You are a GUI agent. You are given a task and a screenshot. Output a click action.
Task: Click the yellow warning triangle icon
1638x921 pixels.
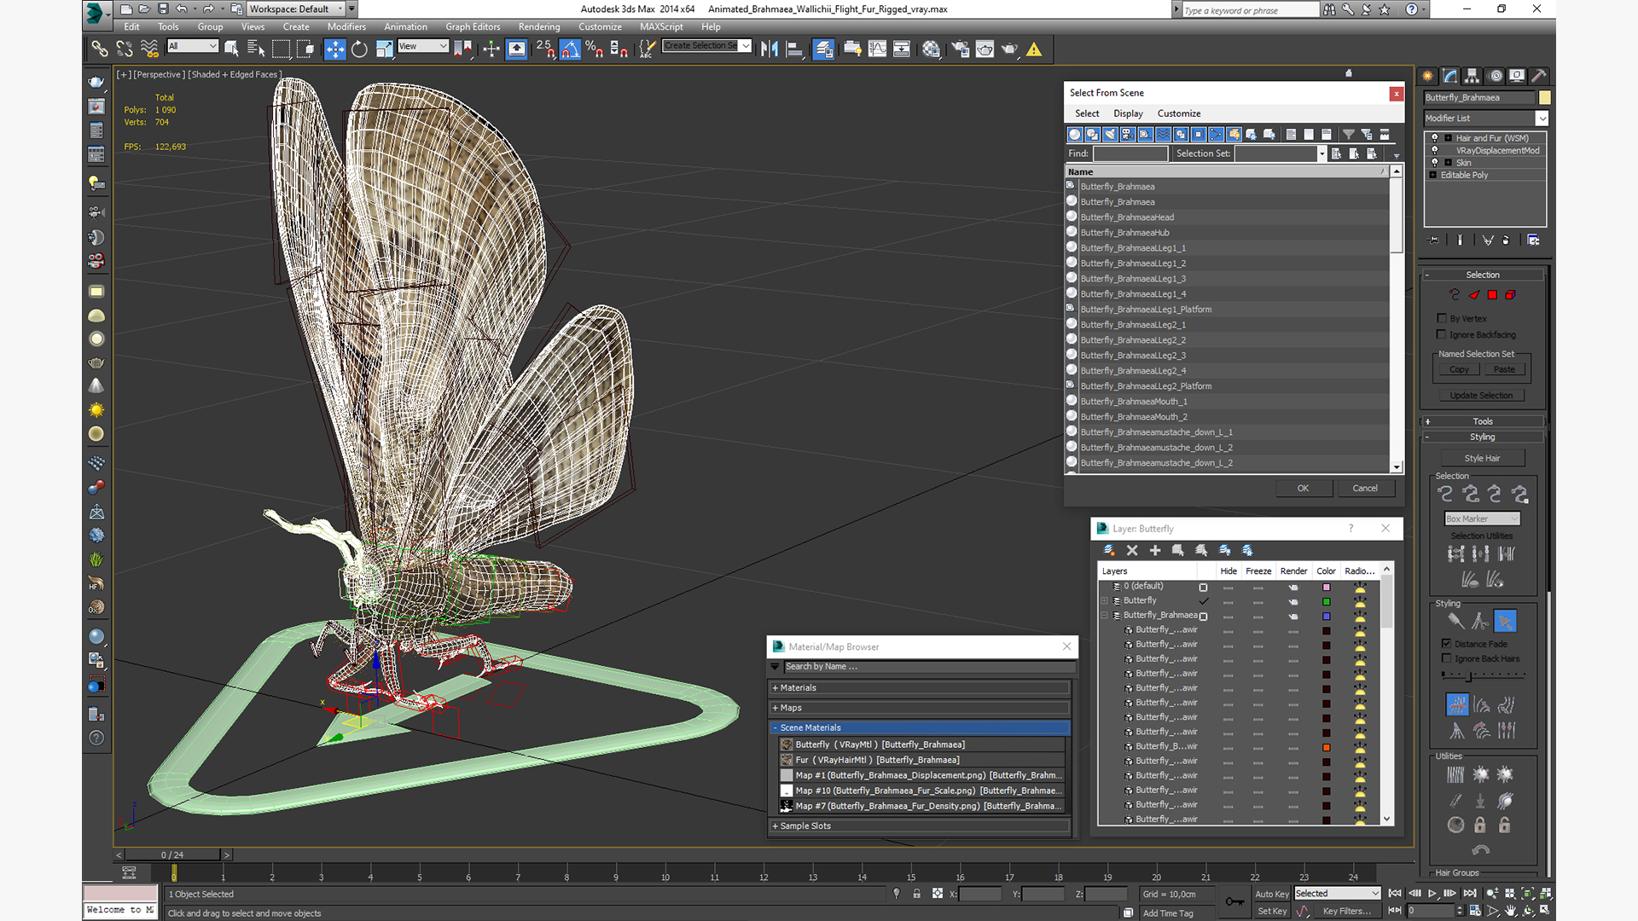(1034, 49)
